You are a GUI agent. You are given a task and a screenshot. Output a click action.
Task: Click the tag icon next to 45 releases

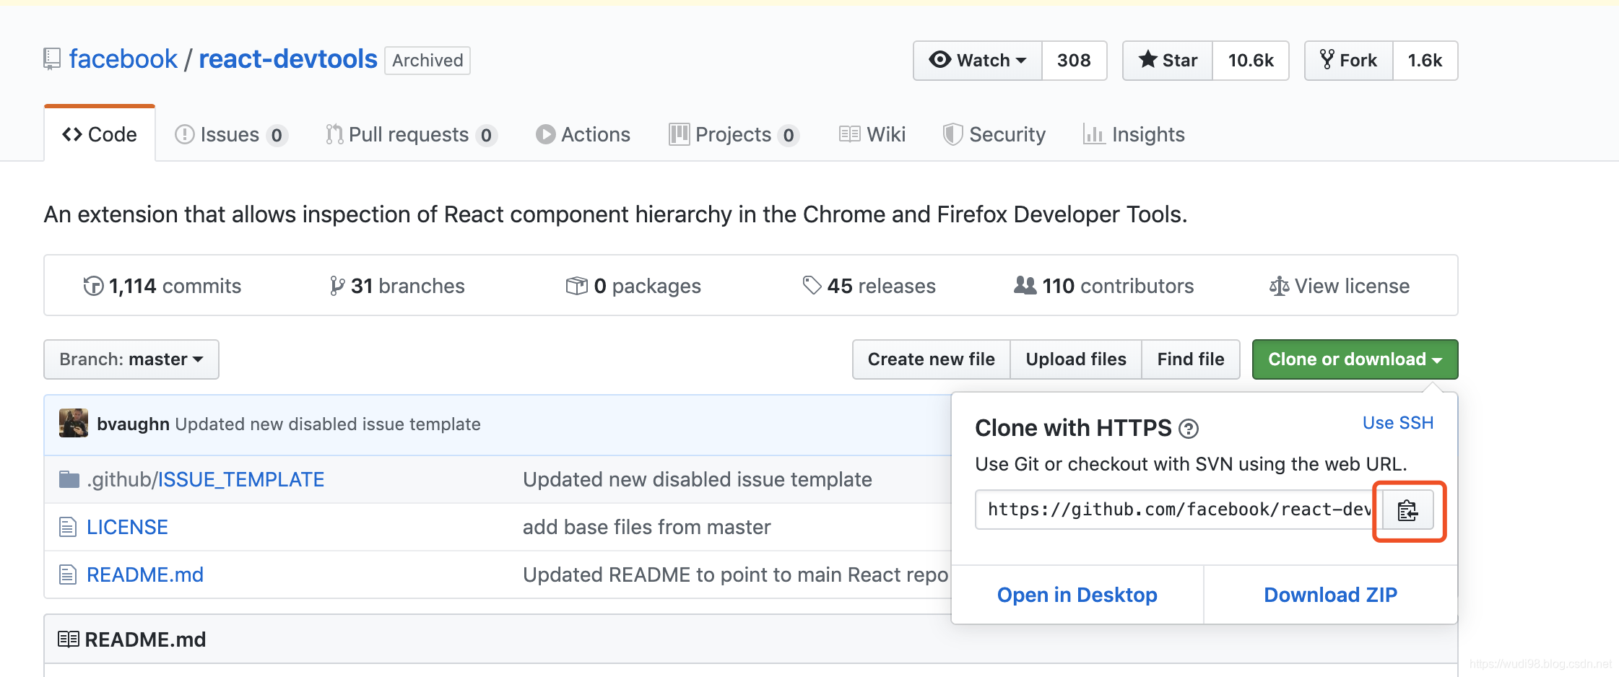(x=812, y=286)
